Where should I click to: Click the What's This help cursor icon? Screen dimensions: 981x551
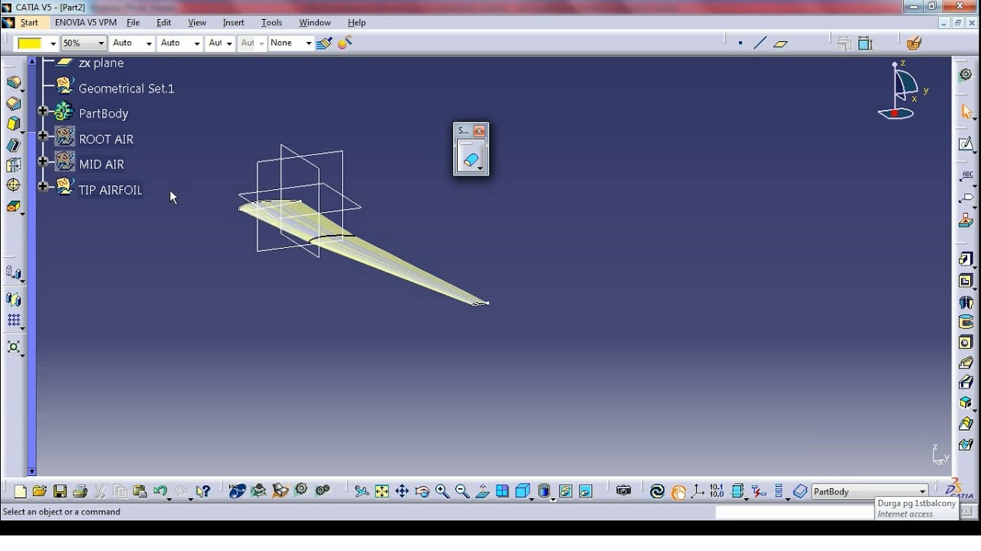click(x=203, y=491)
